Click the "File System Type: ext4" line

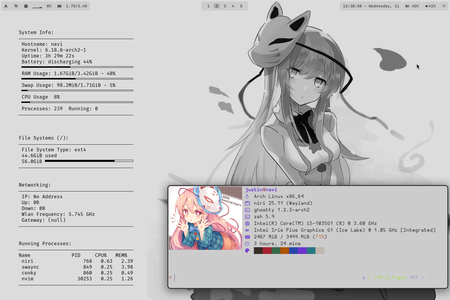tap(54, 150)
